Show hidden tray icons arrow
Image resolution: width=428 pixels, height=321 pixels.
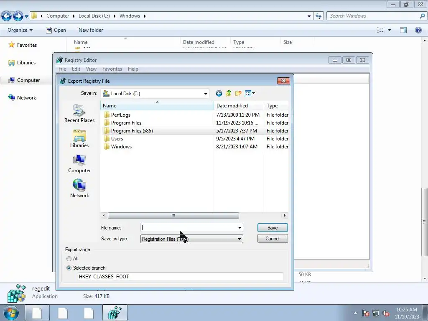click(355, 313)
